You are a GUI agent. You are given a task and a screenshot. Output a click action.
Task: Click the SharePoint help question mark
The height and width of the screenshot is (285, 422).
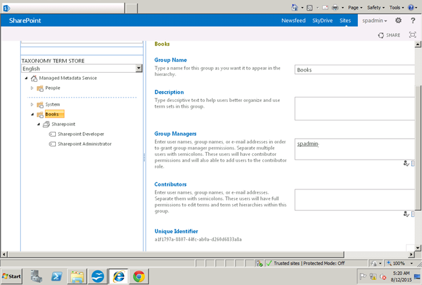413,20
